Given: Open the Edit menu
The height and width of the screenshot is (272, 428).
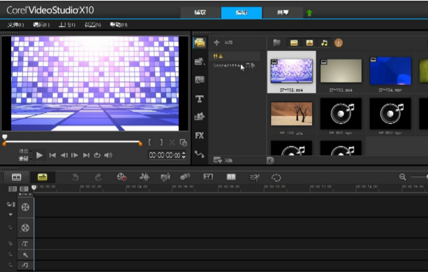Looking at the screenshot, I should tap(41, 25).
